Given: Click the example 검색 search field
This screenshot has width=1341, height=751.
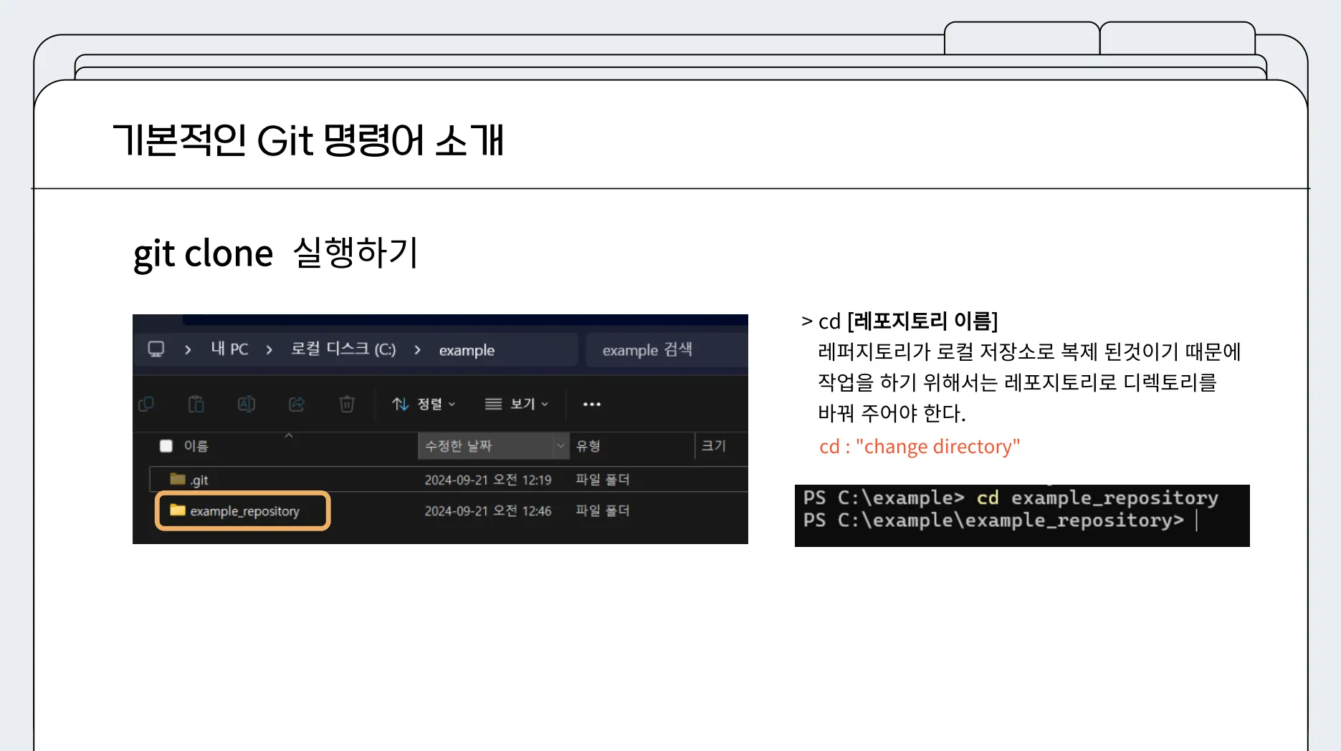Looking at the screenshot, I should [x=667, y=350].
